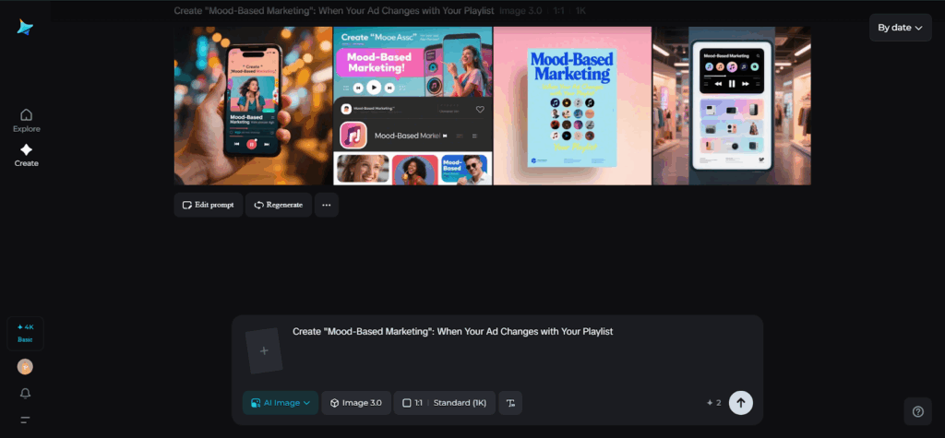Viewport: 945px width, 438px height.
Task: Click the text tool icon in the prompt bar
Action: (510, 403)
